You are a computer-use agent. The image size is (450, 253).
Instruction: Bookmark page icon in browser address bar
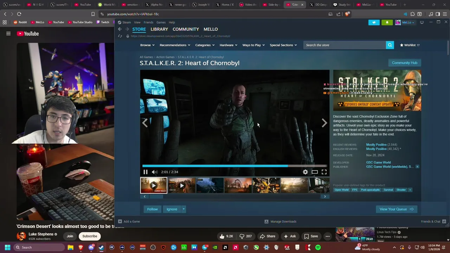tap(93, 14)
